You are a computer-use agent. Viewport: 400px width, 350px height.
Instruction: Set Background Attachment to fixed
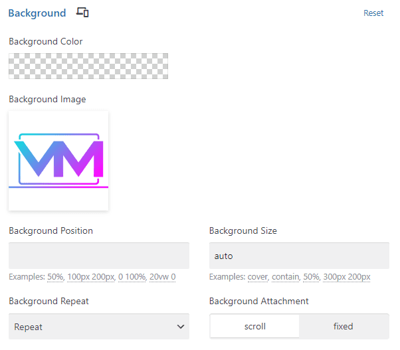(344, 326)
